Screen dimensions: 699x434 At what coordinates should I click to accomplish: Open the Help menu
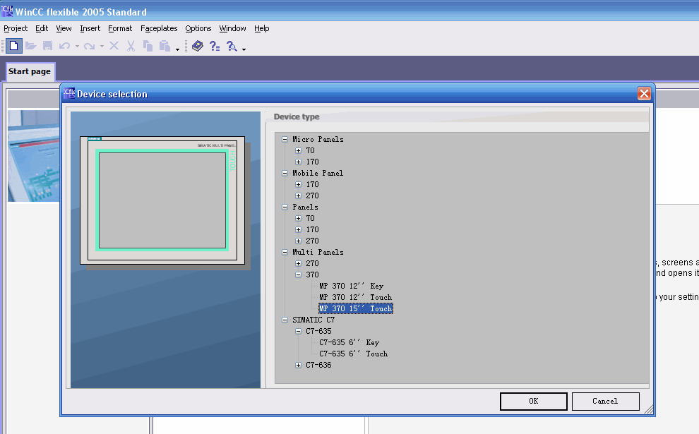coord(262,28)
